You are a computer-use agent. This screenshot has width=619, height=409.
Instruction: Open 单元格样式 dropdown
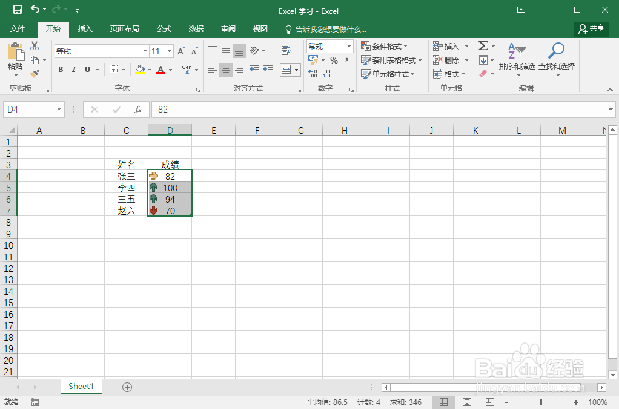[388, 74]
